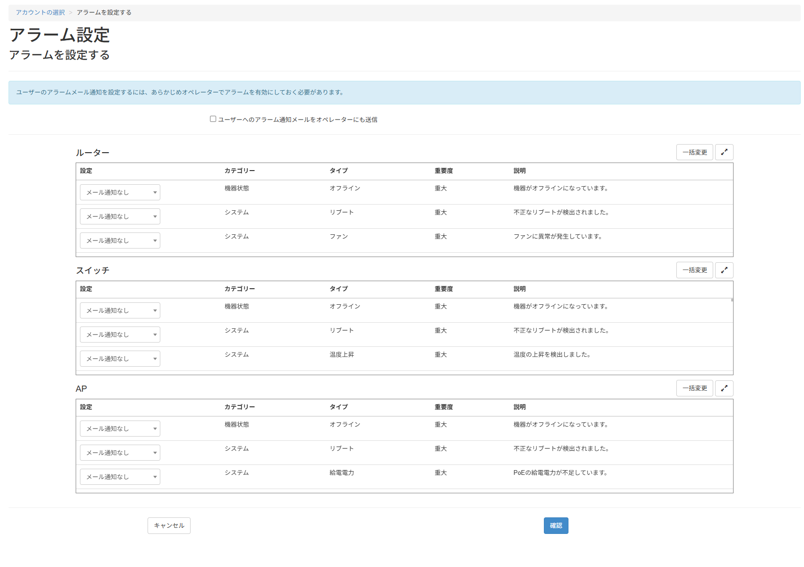Enable sending alarm notification mail to operator
Viewport: 804px width, 567px height.
[213, 119]
